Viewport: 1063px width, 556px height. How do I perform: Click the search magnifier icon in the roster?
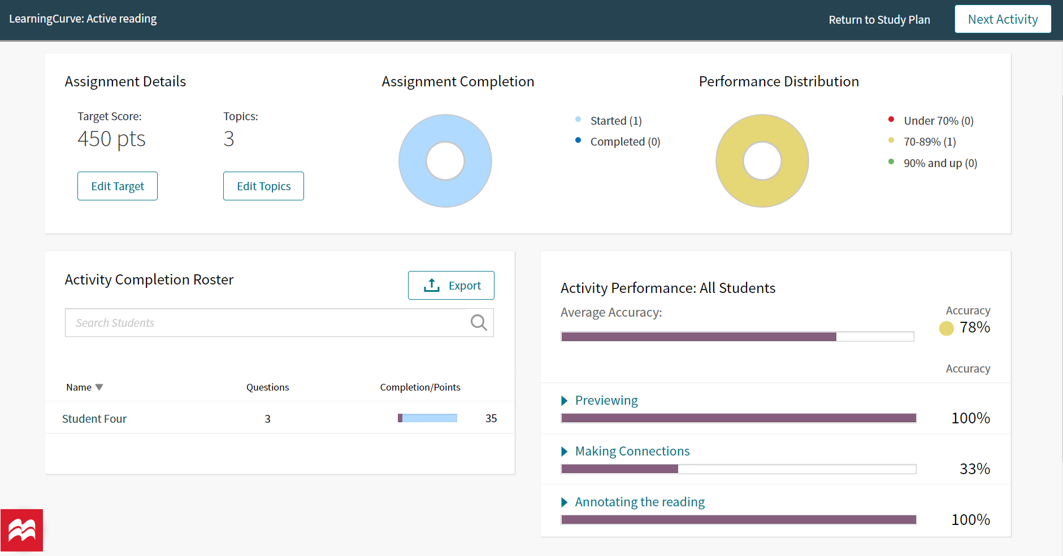point(478,322)
